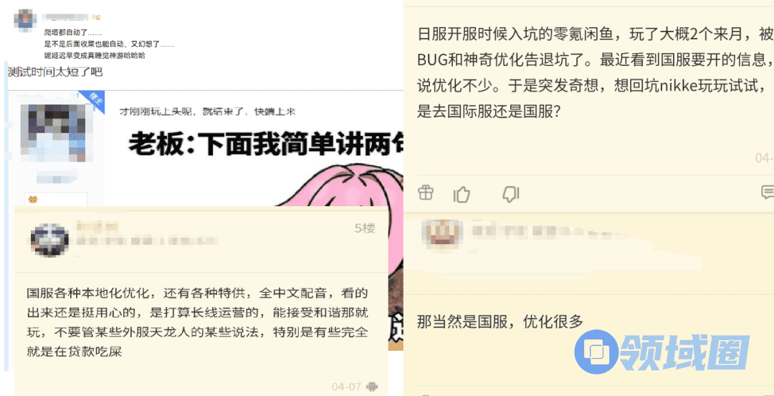This screenshot has width=774, height=396.
Task: Open the 5楼 commenter's avatar
Action: (49, 241)
